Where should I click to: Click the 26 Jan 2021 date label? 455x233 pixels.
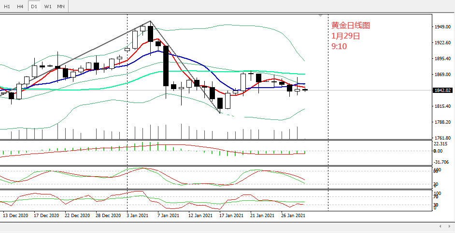pos(293,216)
